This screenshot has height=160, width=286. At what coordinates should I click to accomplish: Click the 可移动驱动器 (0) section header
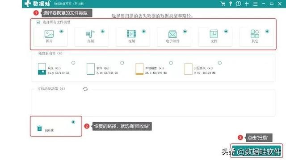tap(51, 89)
